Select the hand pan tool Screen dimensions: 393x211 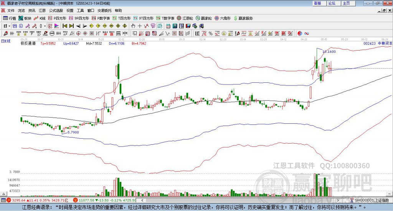[x=133, y=26]
